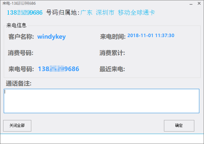Confirm with the 确定 button
The image size is (204, 144).
(x=179, y=126)
